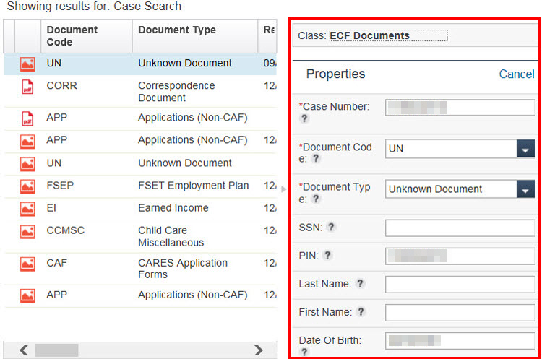Click into the SSN input field
Viewport: 542px width, 359px height.
460,228
